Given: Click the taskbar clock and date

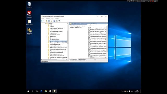Looking at the screenshot, I should click(137, 91).
